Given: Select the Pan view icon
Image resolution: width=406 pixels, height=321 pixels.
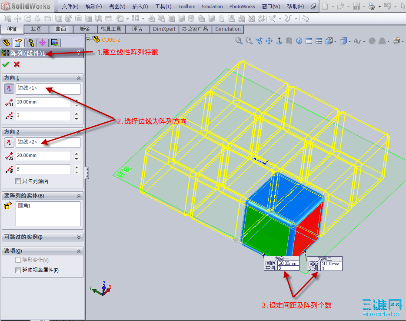Looking at the screenshot, I should click(x=269, y=41).
